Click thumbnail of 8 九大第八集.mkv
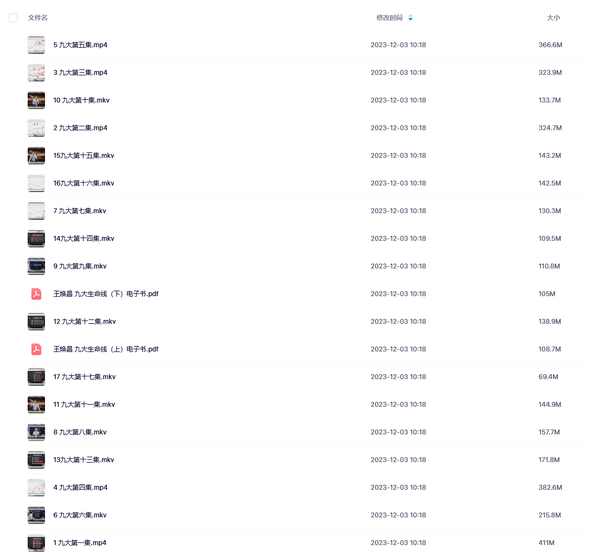 (36, 432)
